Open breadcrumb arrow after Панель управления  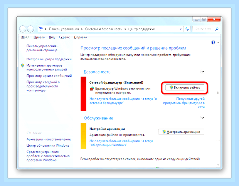[x=82, y=29]
